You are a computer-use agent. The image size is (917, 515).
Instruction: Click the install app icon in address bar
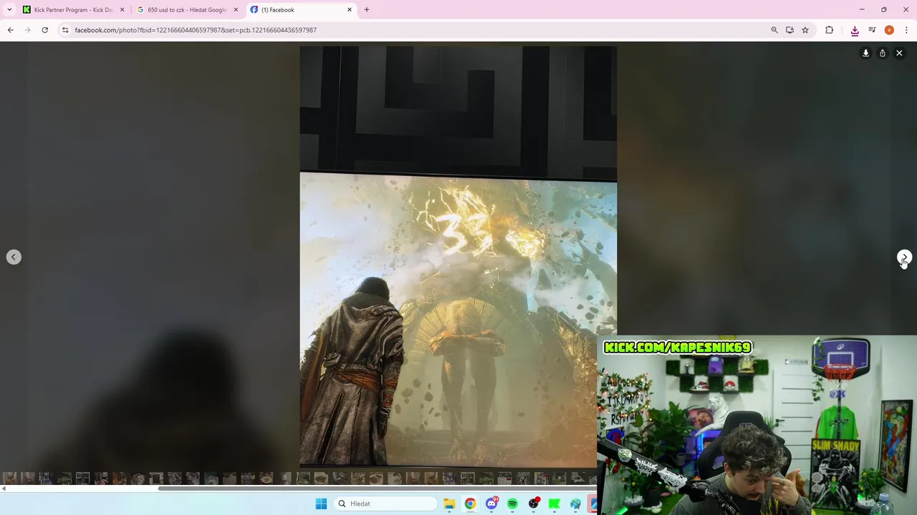tap(789, 30)
